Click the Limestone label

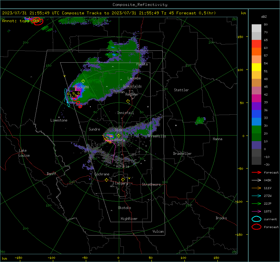59,120
